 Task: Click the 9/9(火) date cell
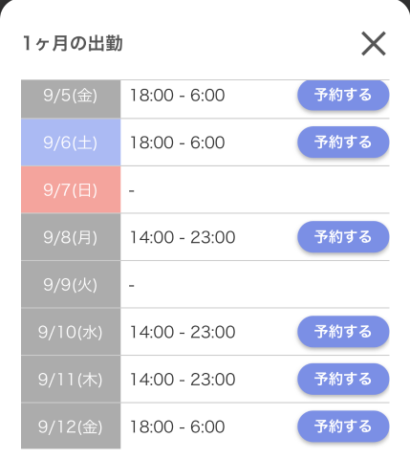(71, 284)
